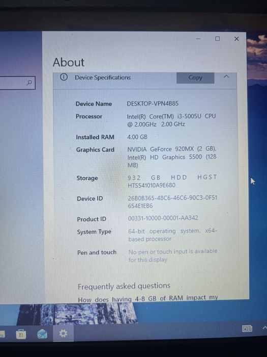Select Device ID value 26B0B365-48C6
This screenshot has width=267, height=357.
[172, 202]
